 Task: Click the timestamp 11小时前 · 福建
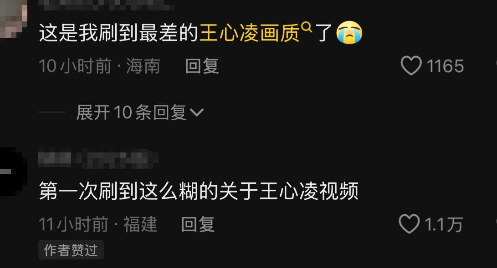98,224
